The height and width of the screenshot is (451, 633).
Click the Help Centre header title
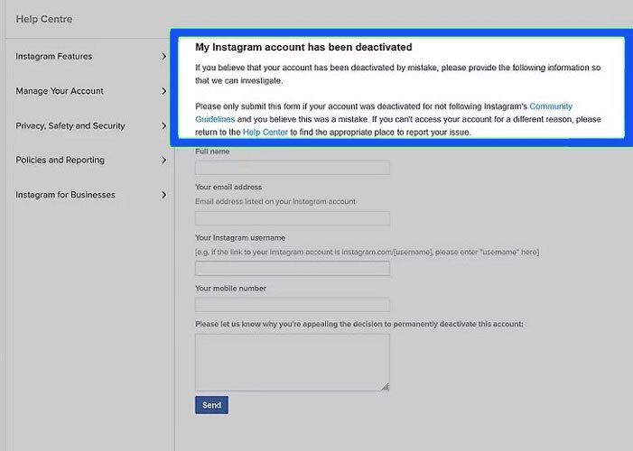coord(44,19)
